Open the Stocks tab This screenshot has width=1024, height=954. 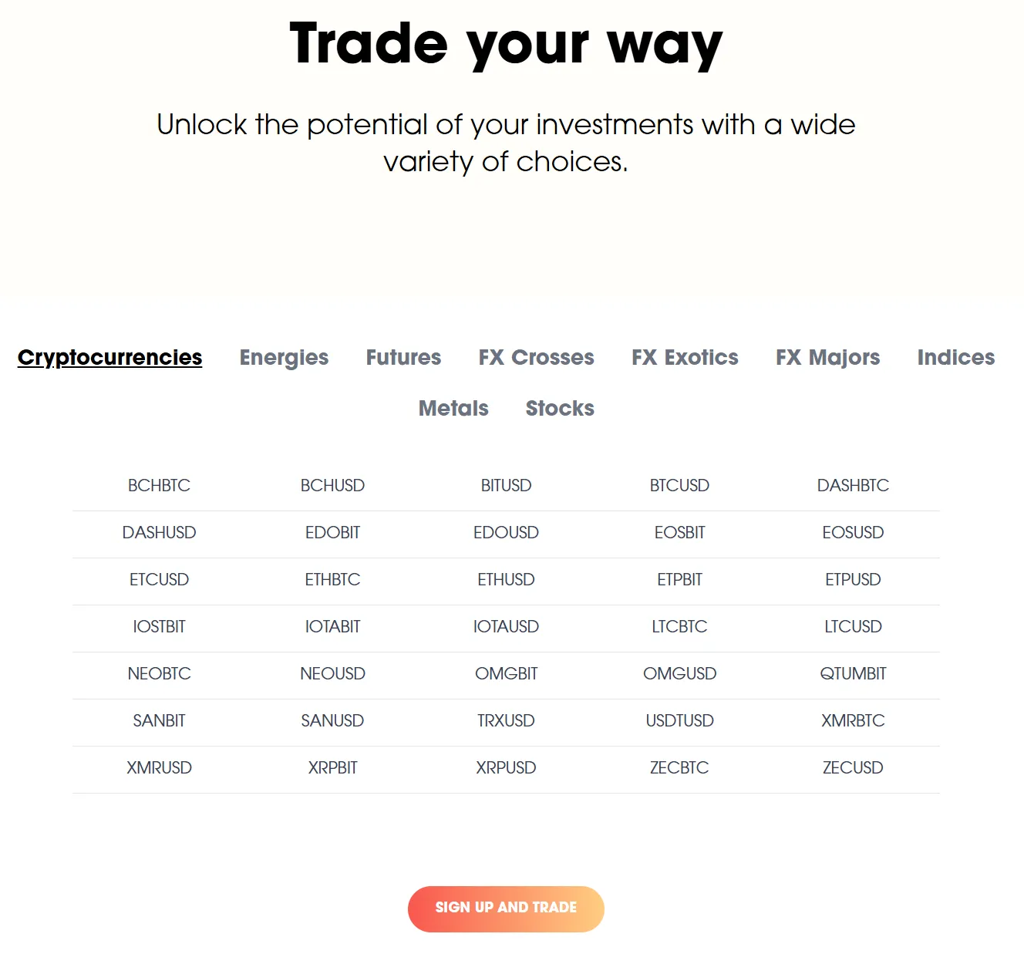560,409
